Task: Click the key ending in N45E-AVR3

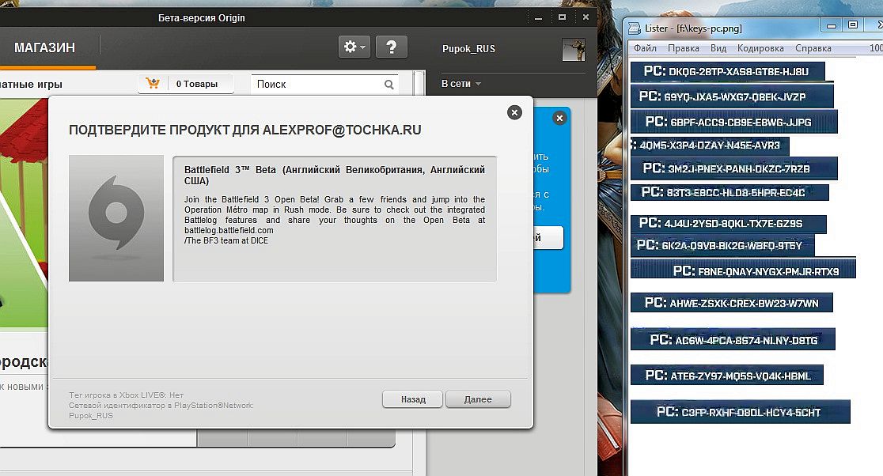Action: (x=710, y=145)
